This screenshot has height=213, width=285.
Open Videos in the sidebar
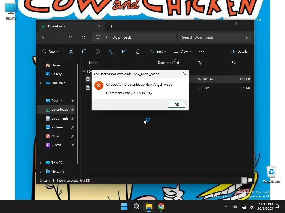(56, 145)
